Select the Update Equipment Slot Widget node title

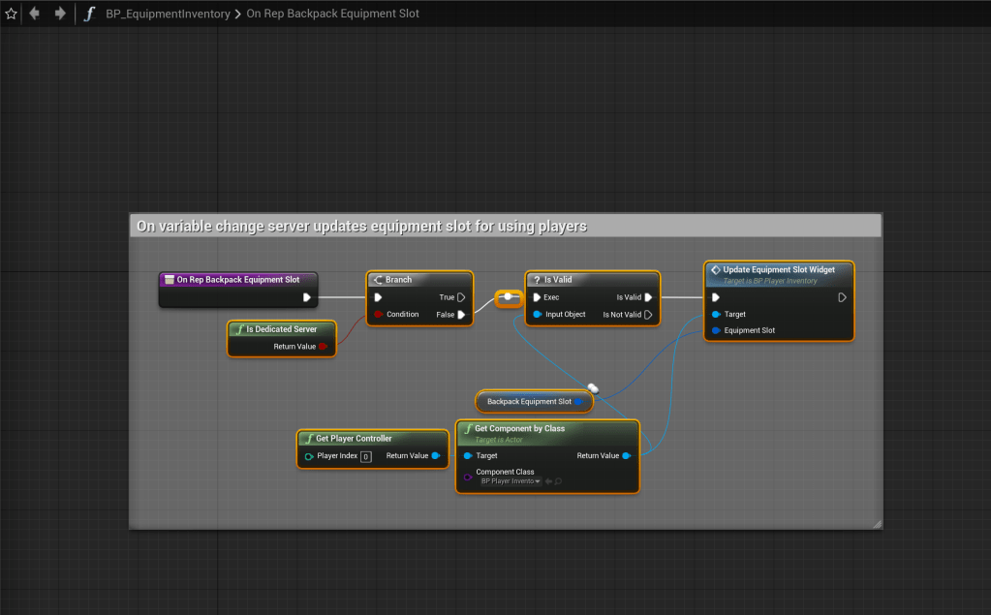[x=778, y=270]
